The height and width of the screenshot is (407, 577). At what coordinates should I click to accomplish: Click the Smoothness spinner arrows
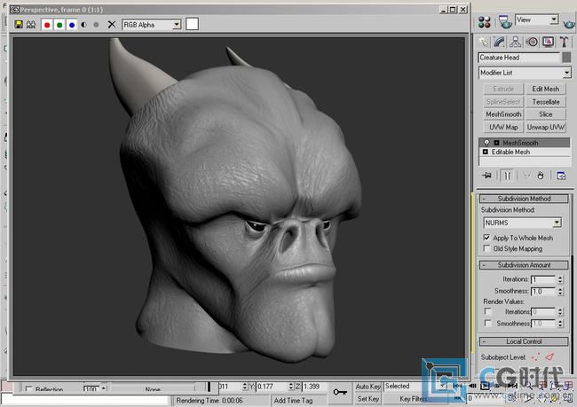point(560,291)
